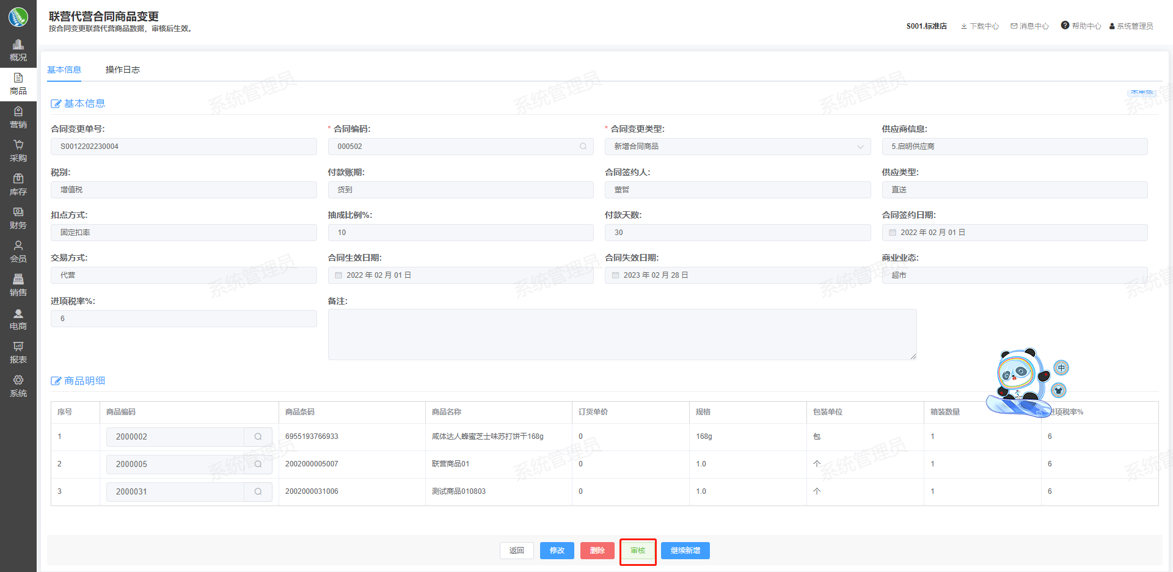The width and height of the screenshot is (1173, 572).
Task: Click search icon beside product code 2000031
Action: 258,492
